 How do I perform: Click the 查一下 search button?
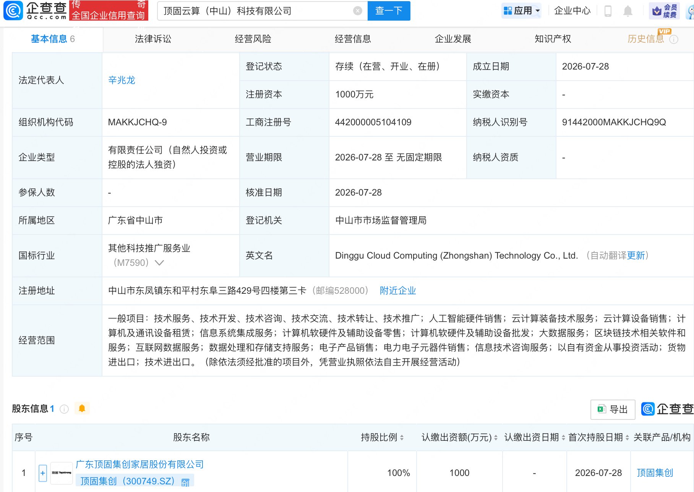[x=389, y=11]
